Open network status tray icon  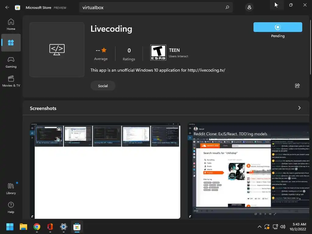[275, 226]
